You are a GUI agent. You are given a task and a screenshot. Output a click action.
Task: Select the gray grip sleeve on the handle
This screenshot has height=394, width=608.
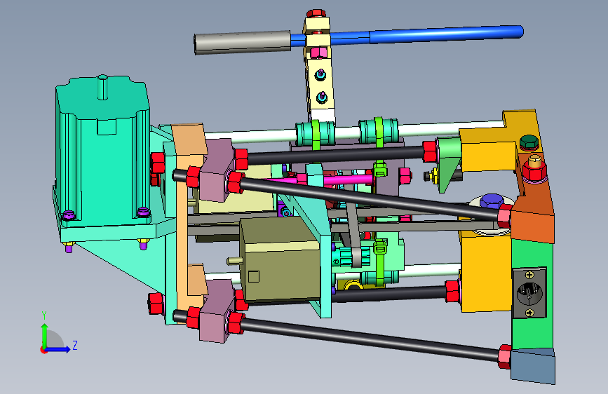coord(243,42)
